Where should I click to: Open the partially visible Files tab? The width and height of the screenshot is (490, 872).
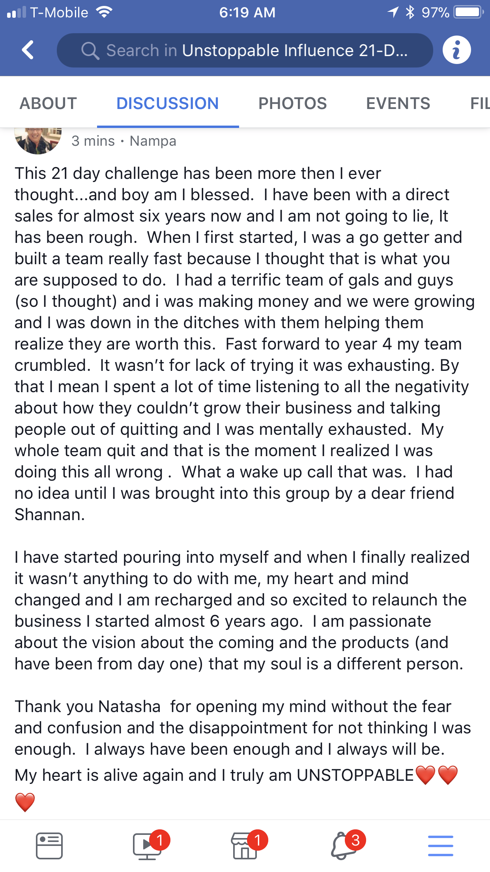tap(479, 103)
